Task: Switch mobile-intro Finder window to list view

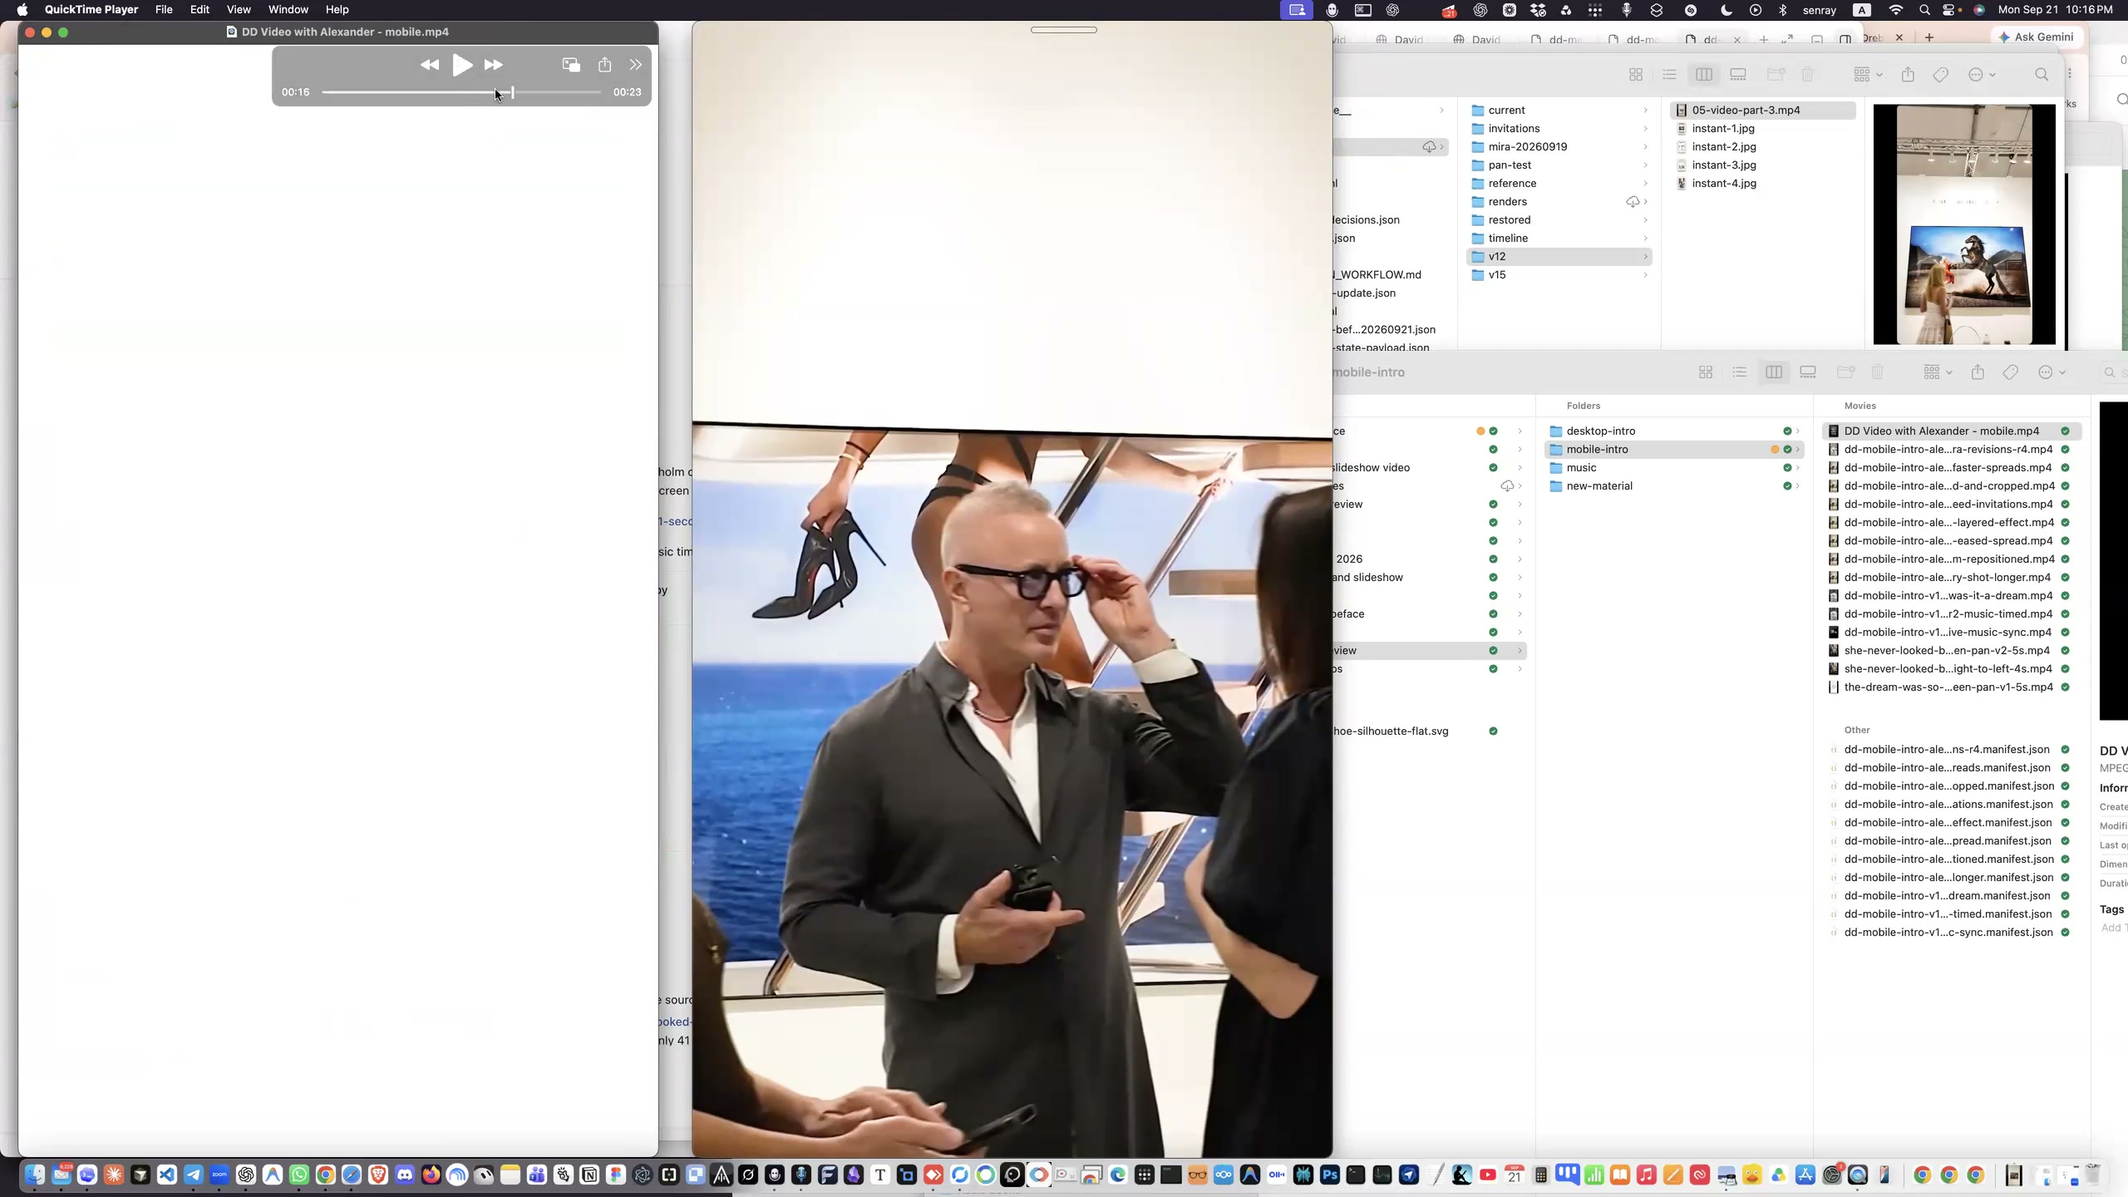Action: click(1739, 372)
